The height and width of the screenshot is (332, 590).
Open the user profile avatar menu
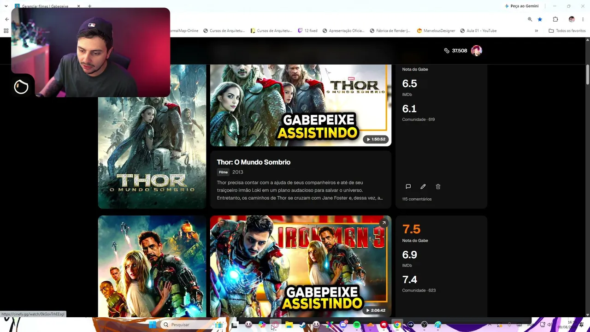pos(477,51)
